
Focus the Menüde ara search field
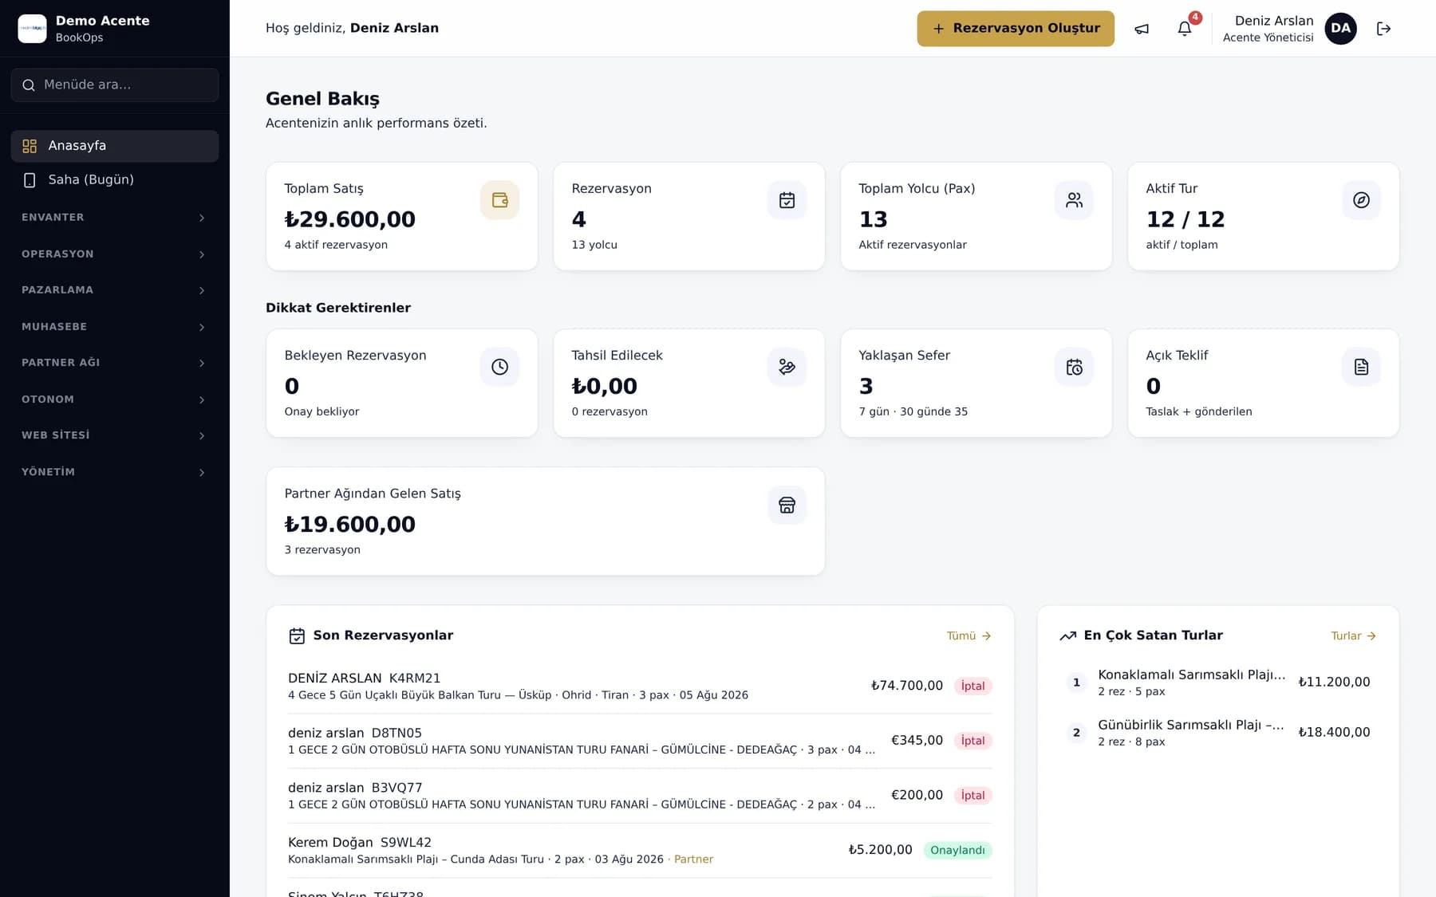coord(115,85)
